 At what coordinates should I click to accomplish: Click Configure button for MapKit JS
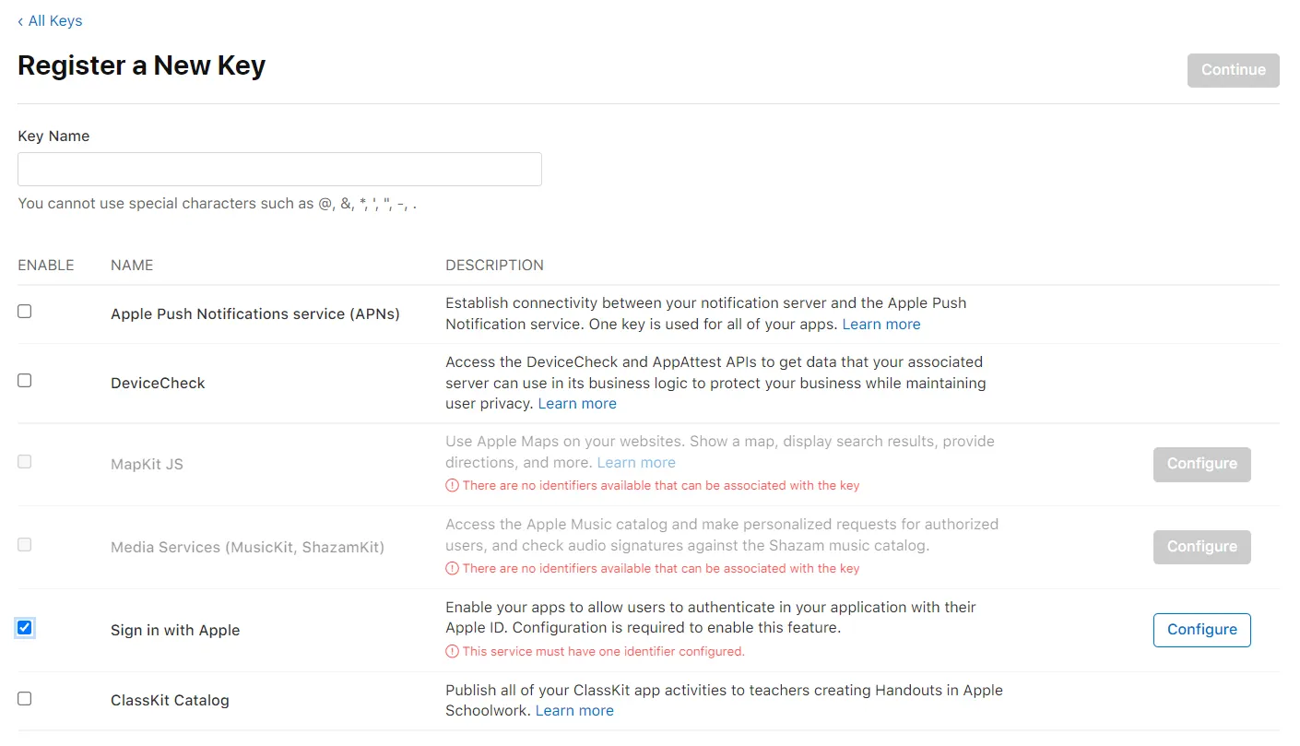coord(1201,464)
